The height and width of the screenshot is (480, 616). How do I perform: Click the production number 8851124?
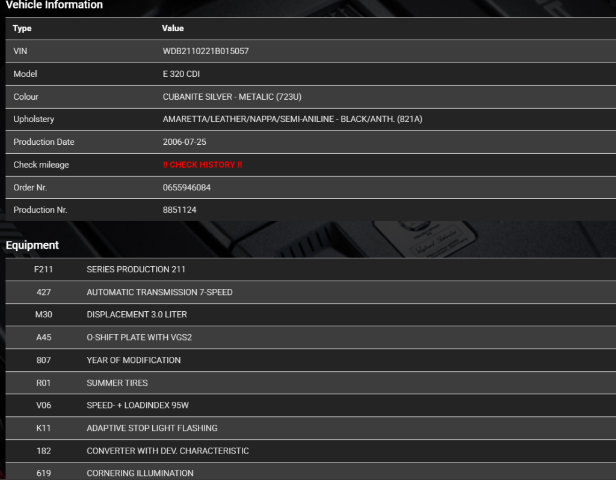pos(179,210)
